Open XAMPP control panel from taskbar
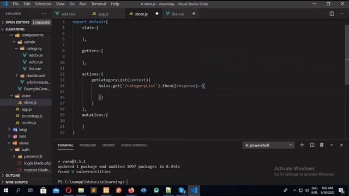Screen dimensions: 349x196 click(x=106, y=191)
